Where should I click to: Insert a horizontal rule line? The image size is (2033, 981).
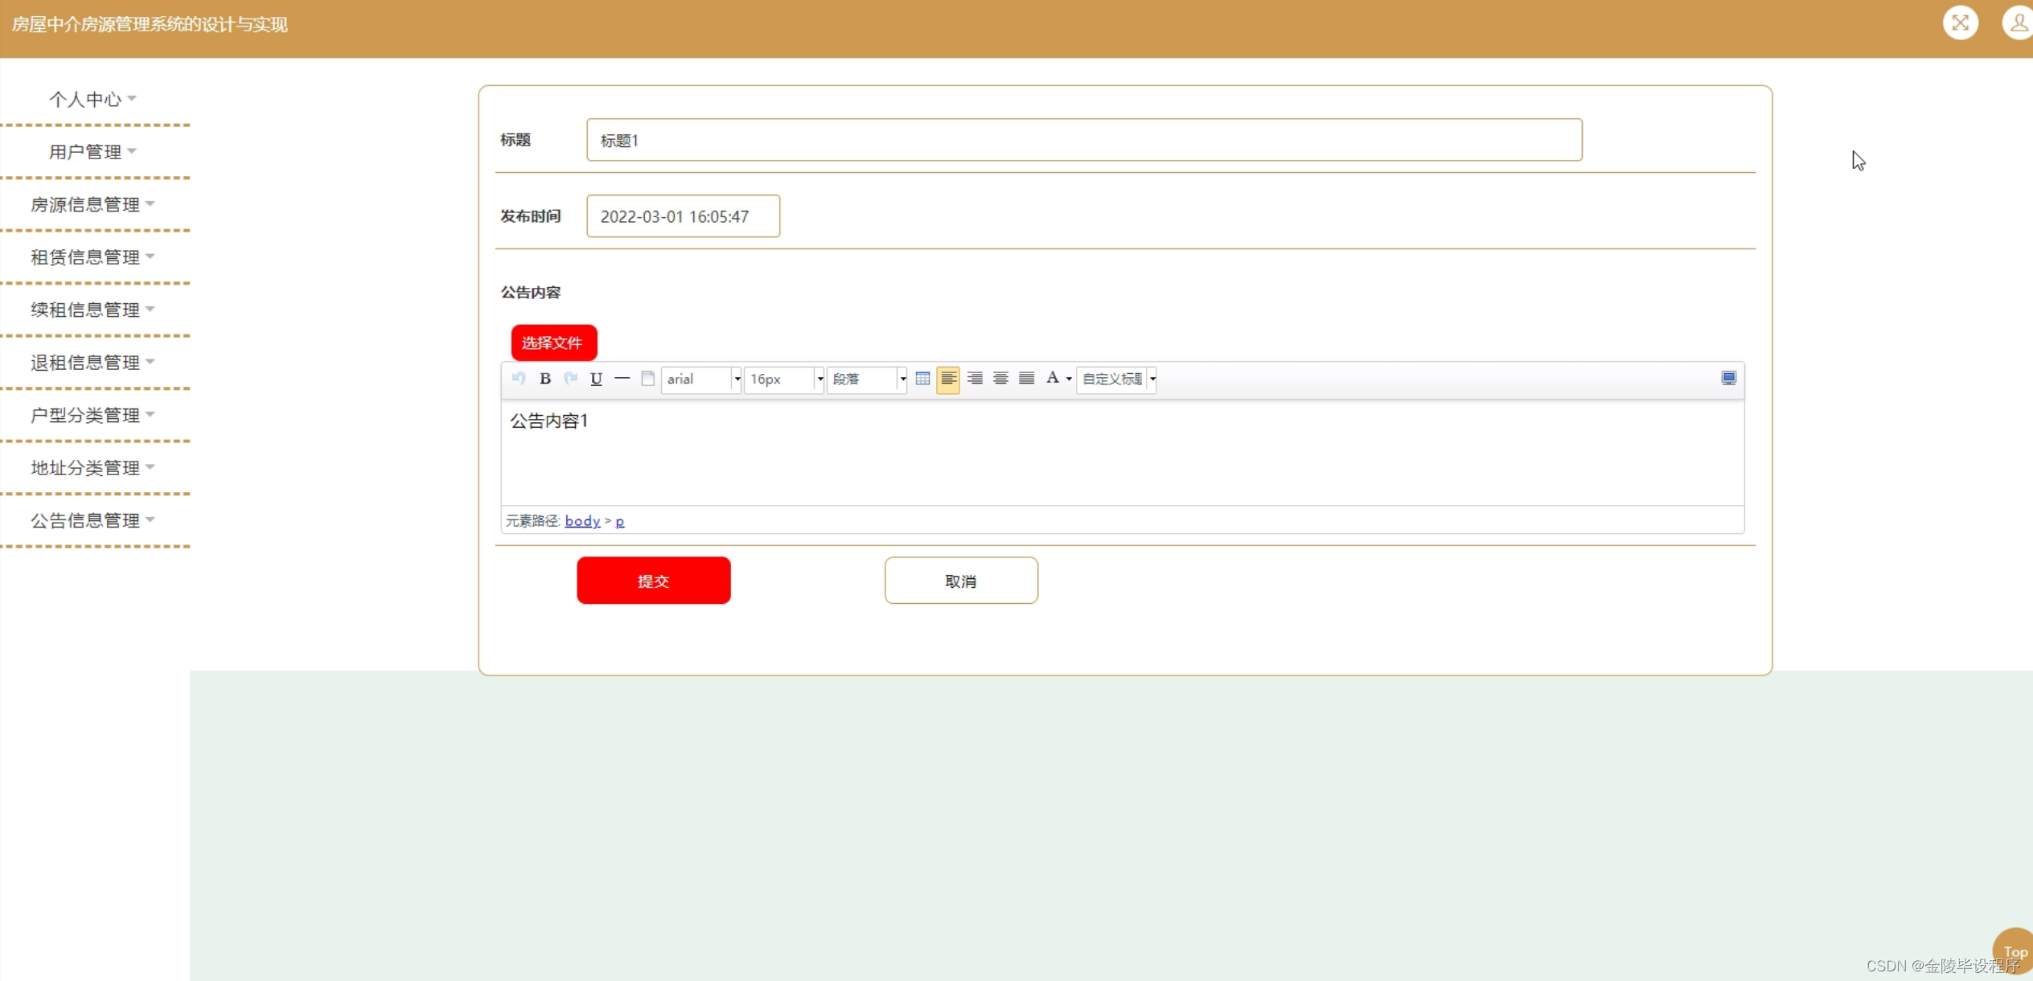coord(622,378)
